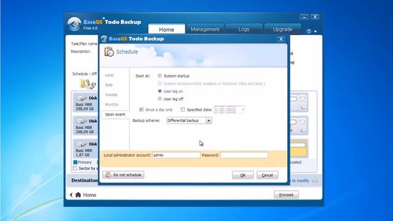Click the Local administrator account field
Image resolution: width=393 pixels, height=221 pixels.
pyautogui.click(x=176, y=155)
